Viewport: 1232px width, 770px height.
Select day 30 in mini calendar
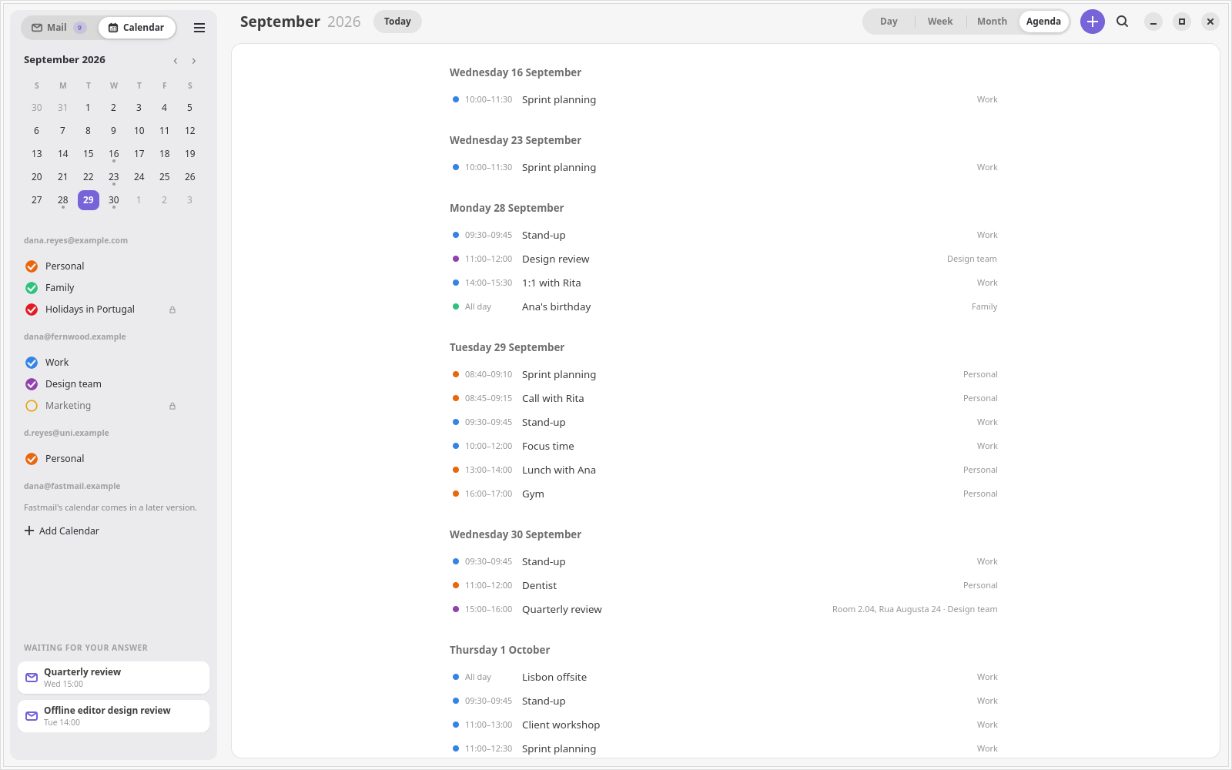[114, 200]
